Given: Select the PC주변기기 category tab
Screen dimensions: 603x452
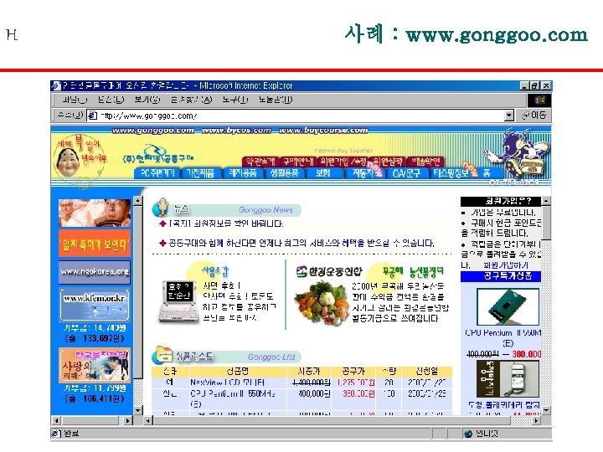Looking at the screenshot, I should 157,173.
